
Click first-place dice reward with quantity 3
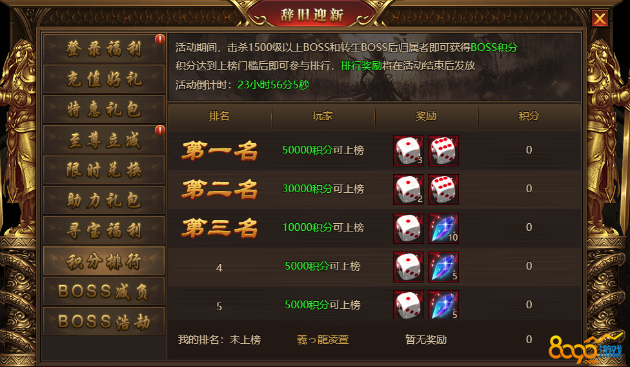(x=408, y=151)
